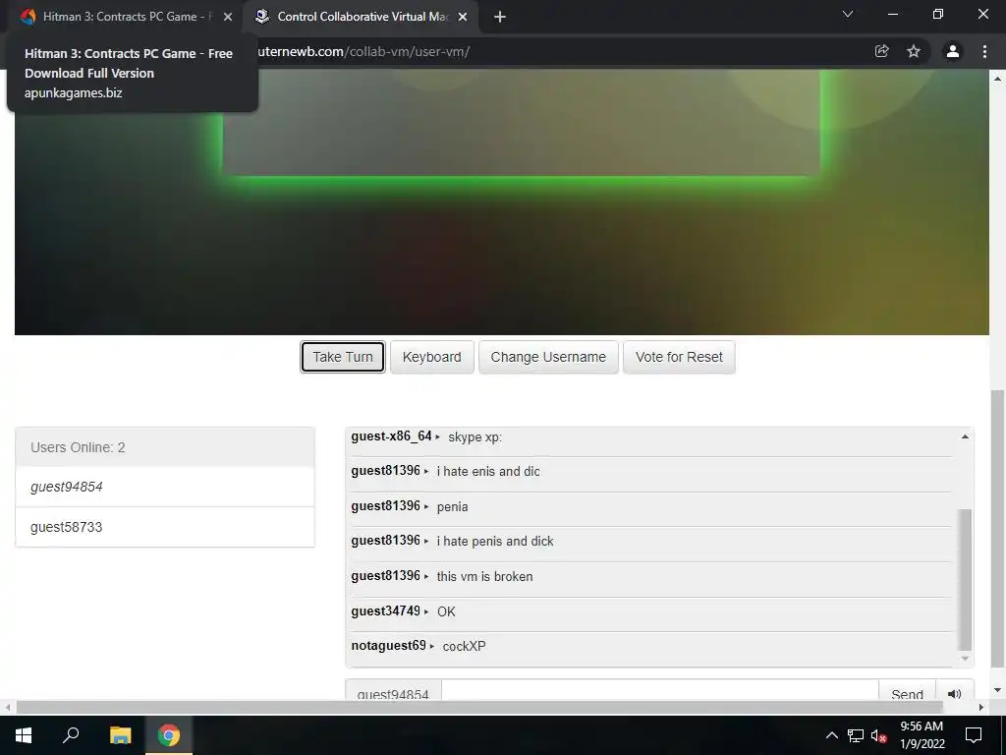Close the Control Collaborative Virtual Machine tab
Viewport: 1006px width, 755px height.
pos(463,18)
